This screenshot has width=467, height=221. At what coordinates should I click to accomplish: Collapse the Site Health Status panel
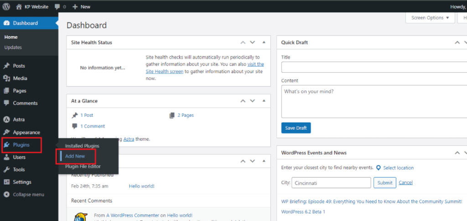[x=264, y=42]
